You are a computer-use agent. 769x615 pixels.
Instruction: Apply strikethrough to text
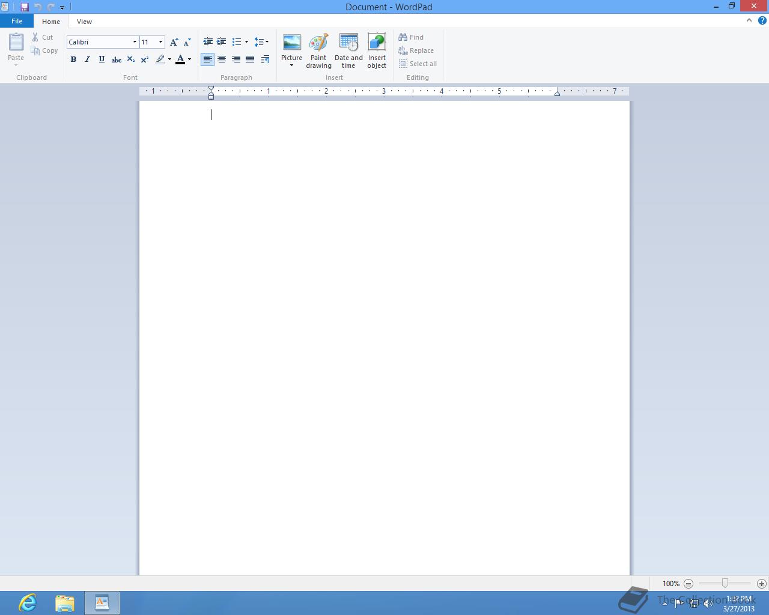tap(116, 59)
